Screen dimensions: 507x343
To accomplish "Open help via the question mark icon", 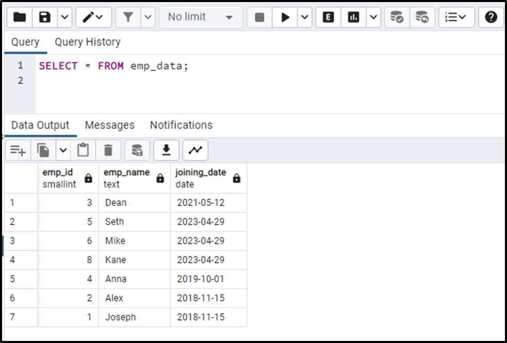I will (x=491, y=17).
